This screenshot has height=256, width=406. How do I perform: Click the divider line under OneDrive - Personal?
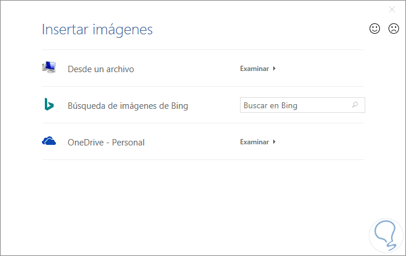click(x=203, y=159)
